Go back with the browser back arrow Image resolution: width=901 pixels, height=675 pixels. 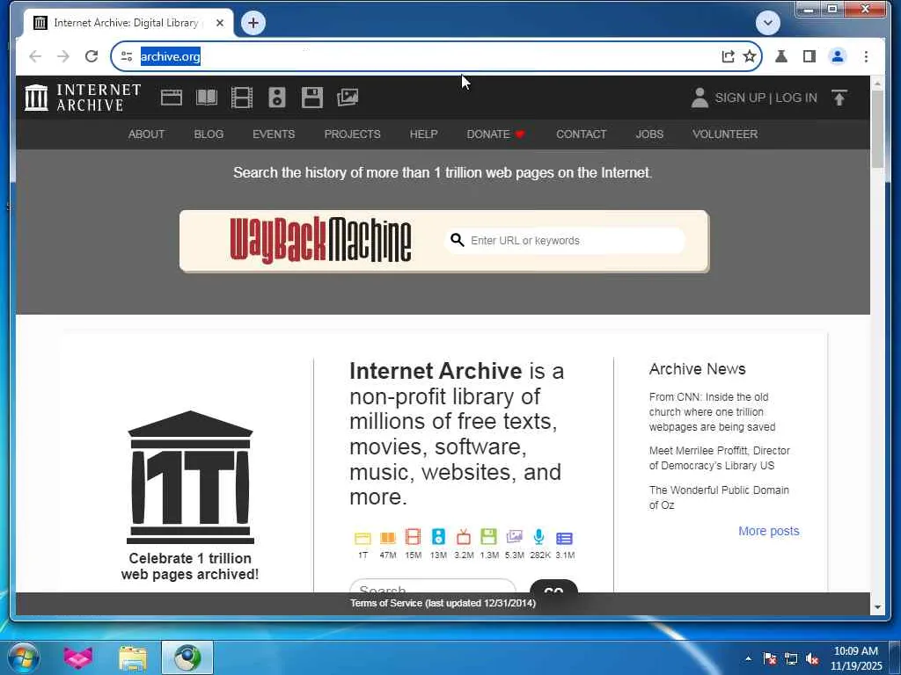tap(35, 56)
